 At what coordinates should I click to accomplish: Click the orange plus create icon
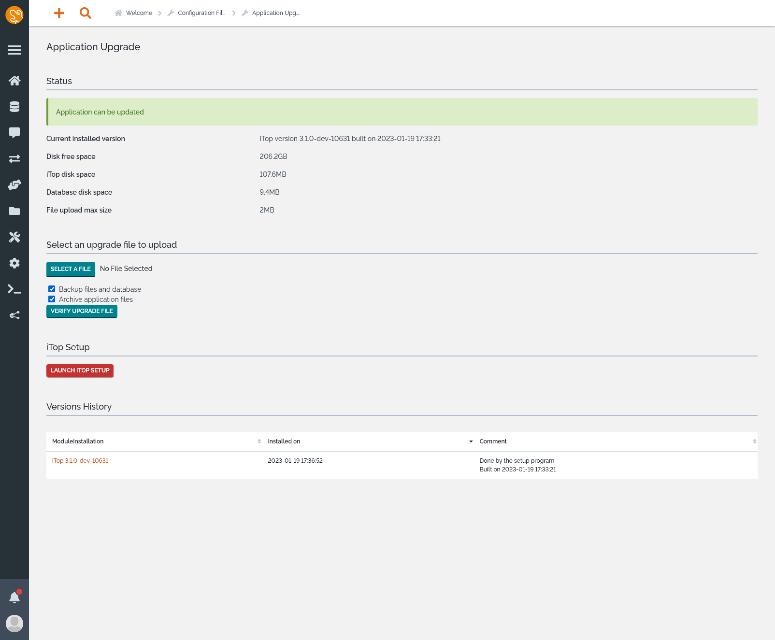[59, 13]
